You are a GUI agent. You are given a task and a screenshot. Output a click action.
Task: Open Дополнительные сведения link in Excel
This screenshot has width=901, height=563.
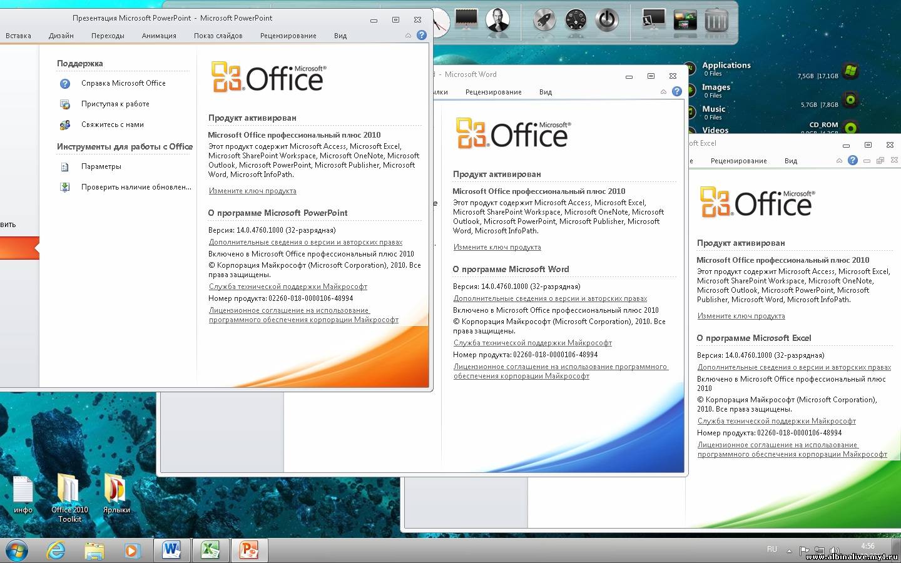point(795,367)
